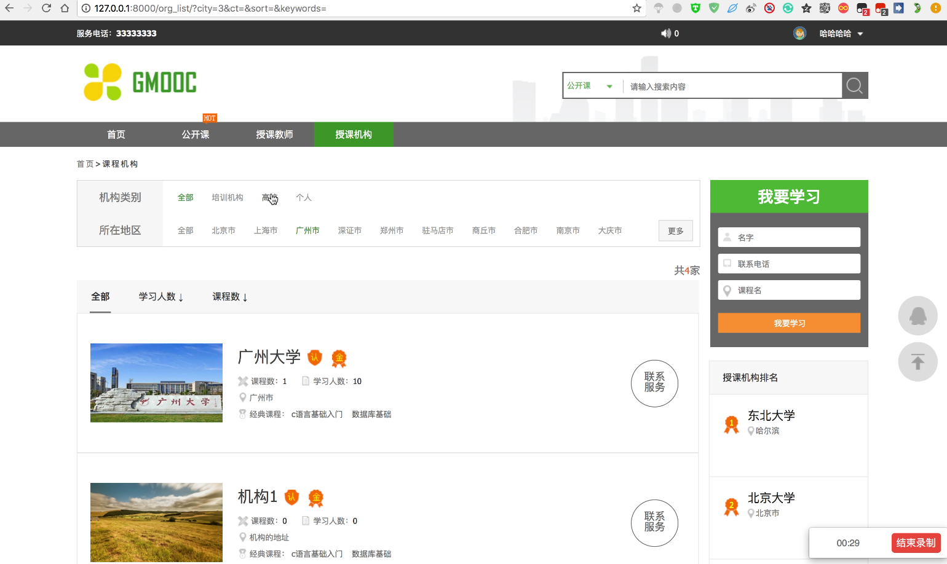Open the 机构1 thumbnail image
The width and height of the screenshot is (947, 564).
(156, 522)
